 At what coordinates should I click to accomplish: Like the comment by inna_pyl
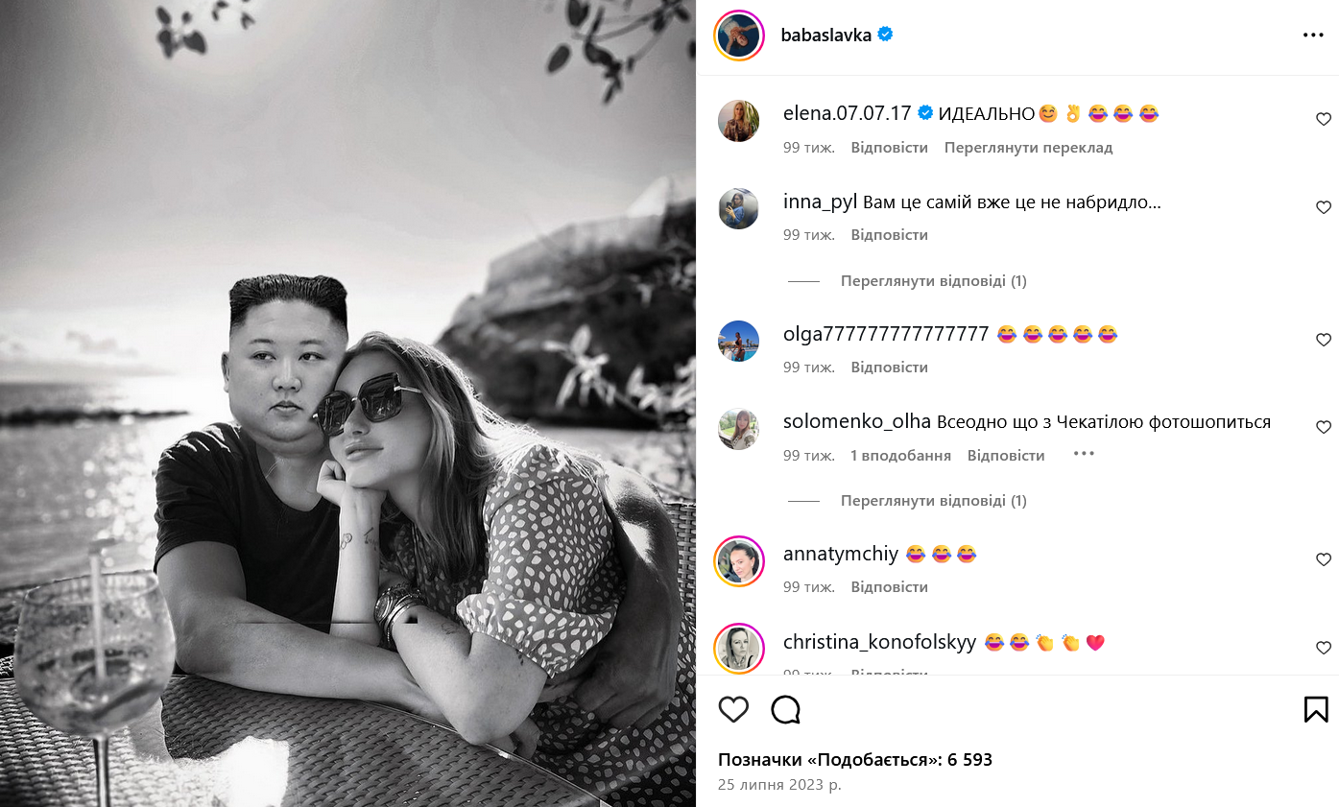[x=1324, y=207]
